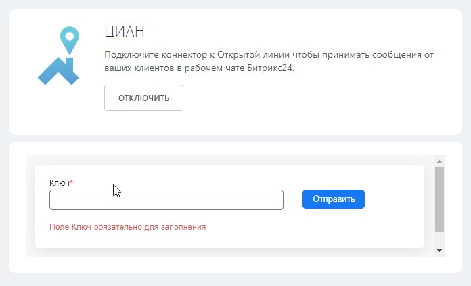Click the 'Поле Ключ обязательно для заполнения' error
Screen dimensions: 471x286
pyautogui.click(x=128, y=227)
